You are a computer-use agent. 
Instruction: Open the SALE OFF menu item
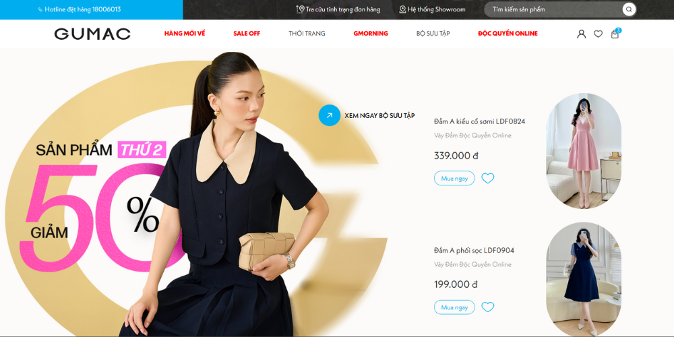pos(247,34)
